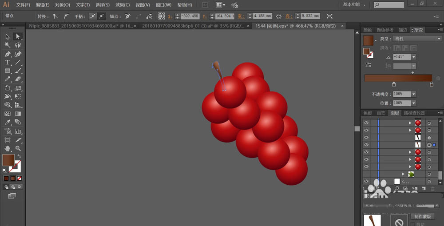This screenshot has width=444, height=226.
Task: Select the Lasso tool
Action: click(18, 45)
